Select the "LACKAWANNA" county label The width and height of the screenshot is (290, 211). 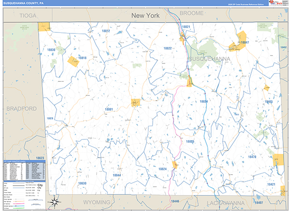pyautogui.click(x=225, y=203)
